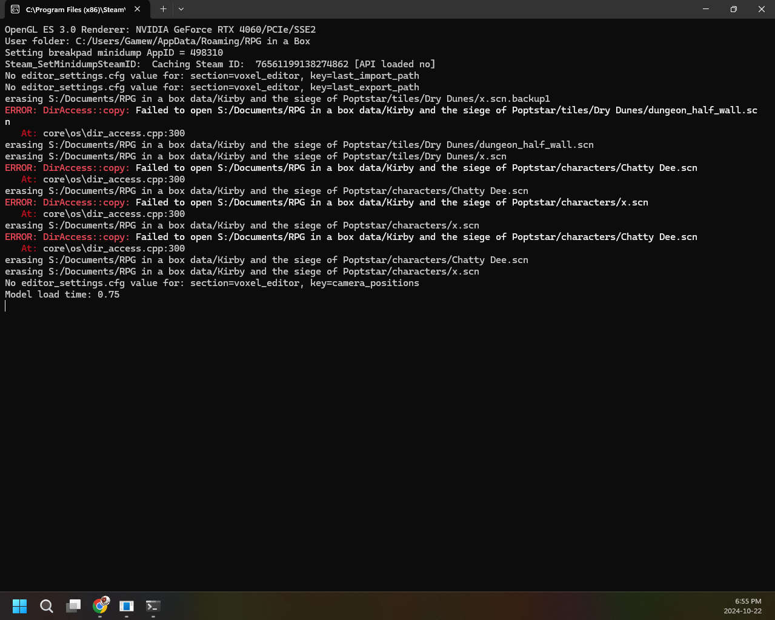Open Windows Search from the taskbar
Screen dimensions: 775x620
(x=47, y=605)
